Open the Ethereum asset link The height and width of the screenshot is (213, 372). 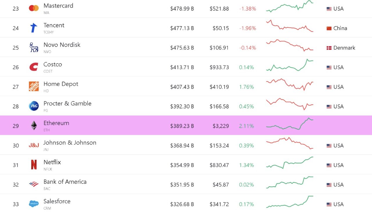click(x=56, y=123)
